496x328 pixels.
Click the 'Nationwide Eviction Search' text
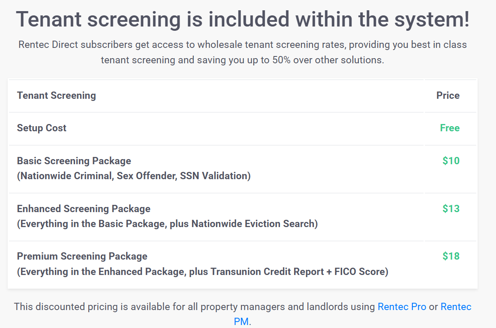(253, 224)
